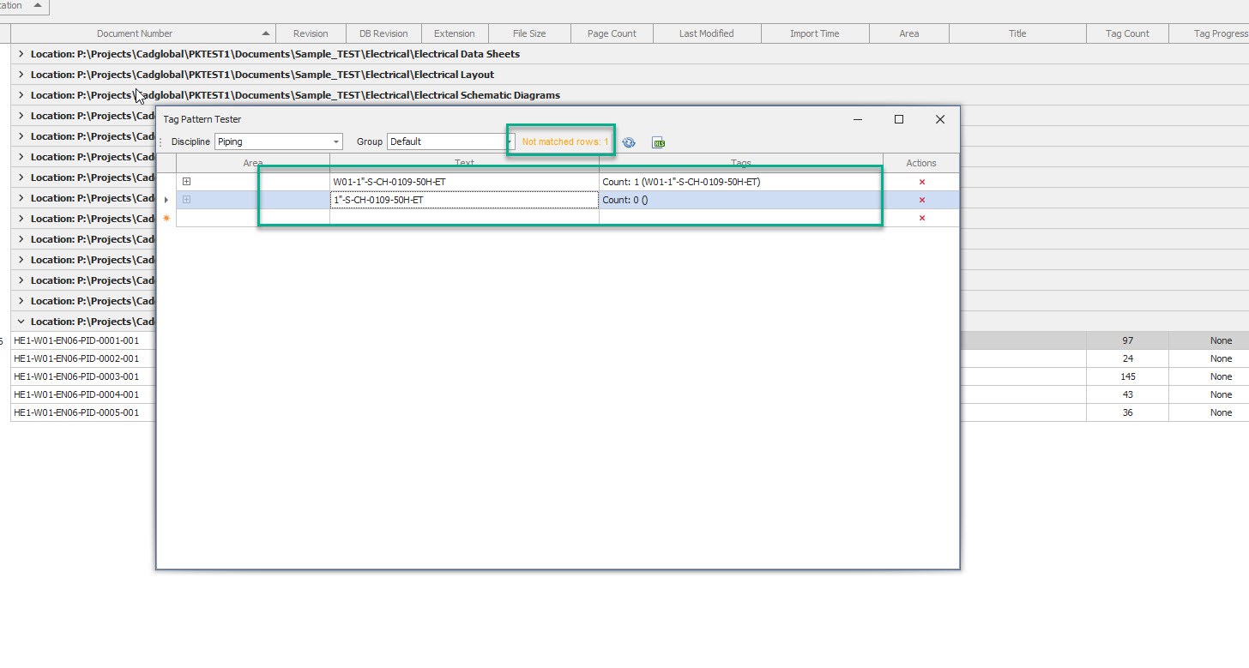Image resolution: width=1249 pixels, height=668 pixels.
Task: Click the Tags column header in tester
Action: 741,163
